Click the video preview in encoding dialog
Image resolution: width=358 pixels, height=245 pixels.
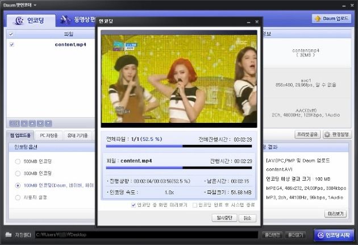pos(179,78)
